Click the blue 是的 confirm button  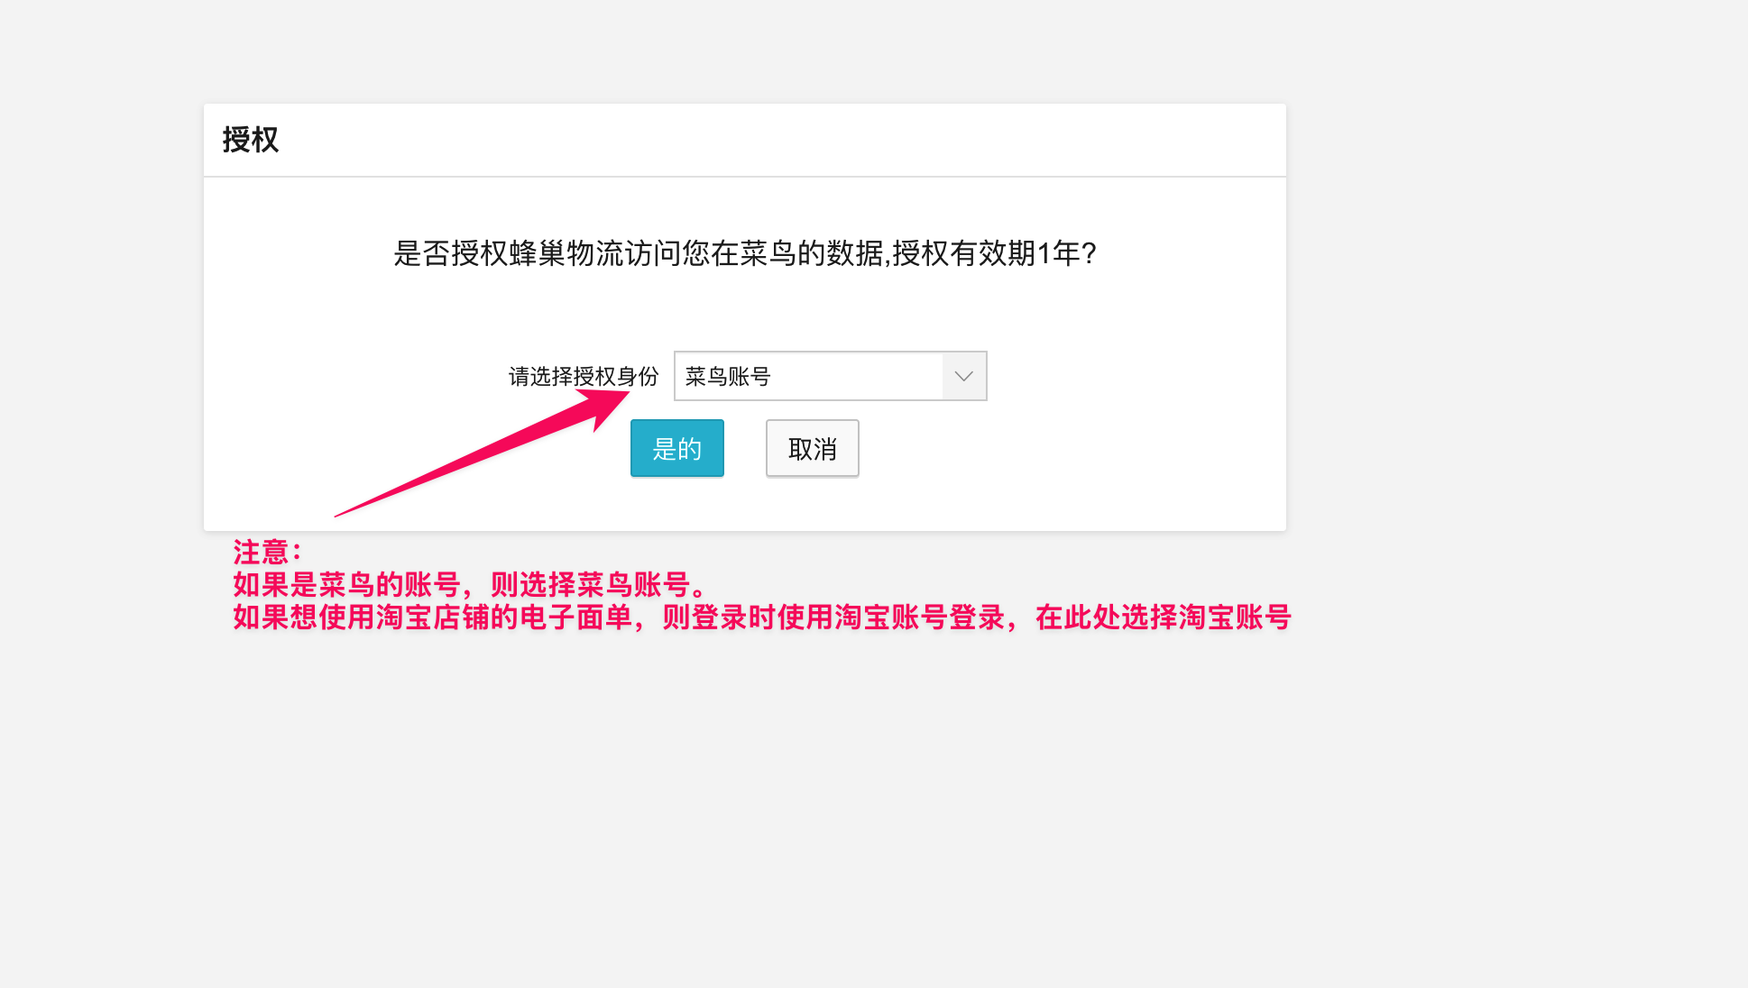coord(676,448)
